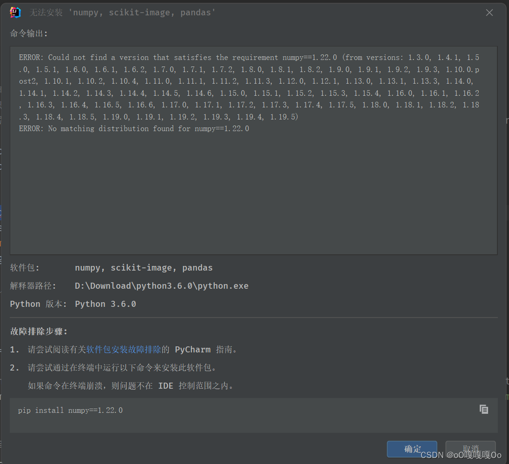This screenshot has width=509, height=464.
Task: Click the 'Could not find a version' error line
Action: pos(249,58)
